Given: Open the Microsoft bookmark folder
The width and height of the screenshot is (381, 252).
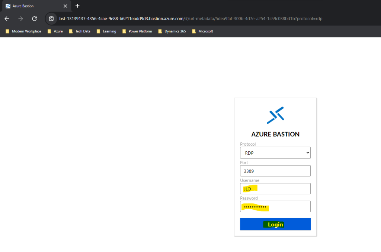Looking at the screenshot, I should (x=203, y=31).
